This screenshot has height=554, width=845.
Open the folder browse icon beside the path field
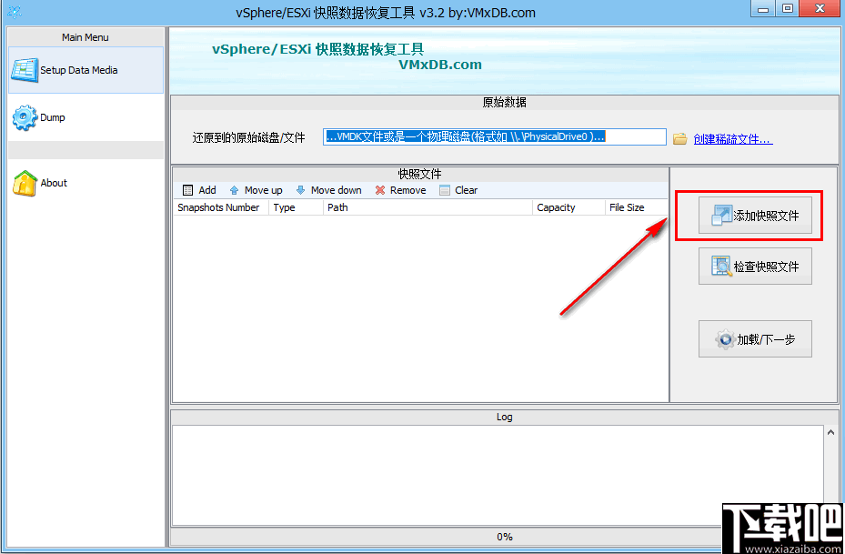click(x=679, y=136)
